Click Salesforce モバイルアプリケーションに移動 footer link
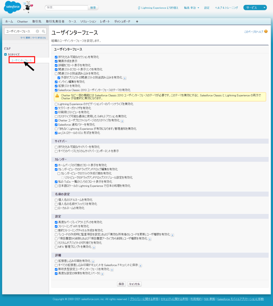 pyautogui.click(x=241, y=299)
